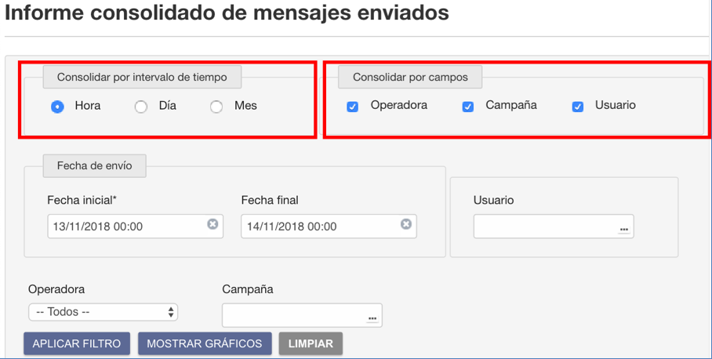Select the Día radio button
This screenshot has height=359, width=712.
click(141, 107)
